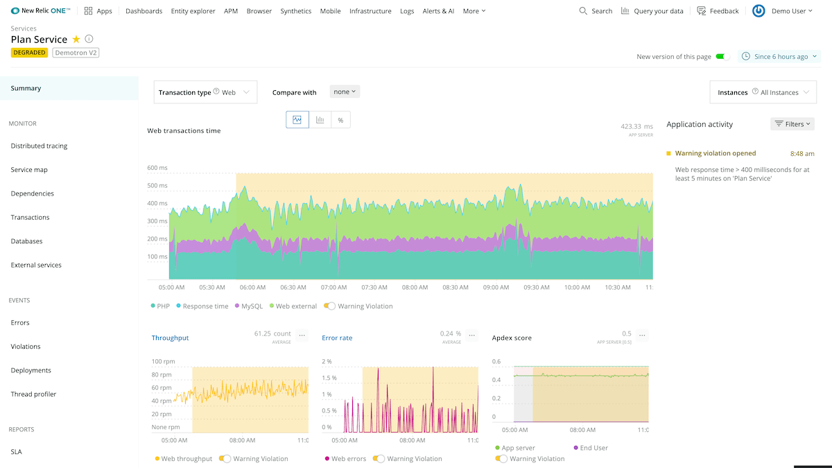Viewport: 832px width, 468px height.
Task: Open the Throughput chart options menu
Action: pos(302,335)
